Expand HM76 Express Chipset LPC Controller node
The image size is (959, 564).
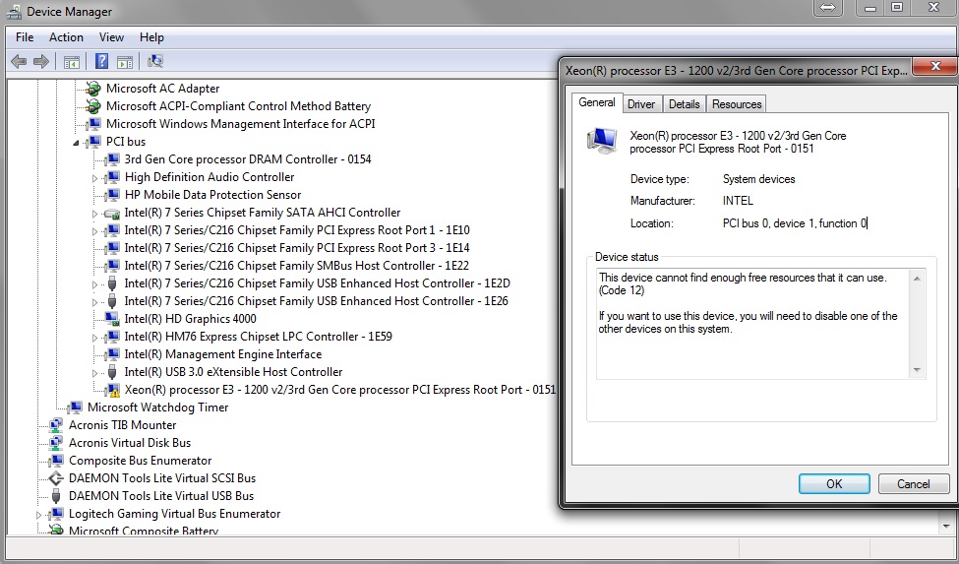[x=94, y=338]
